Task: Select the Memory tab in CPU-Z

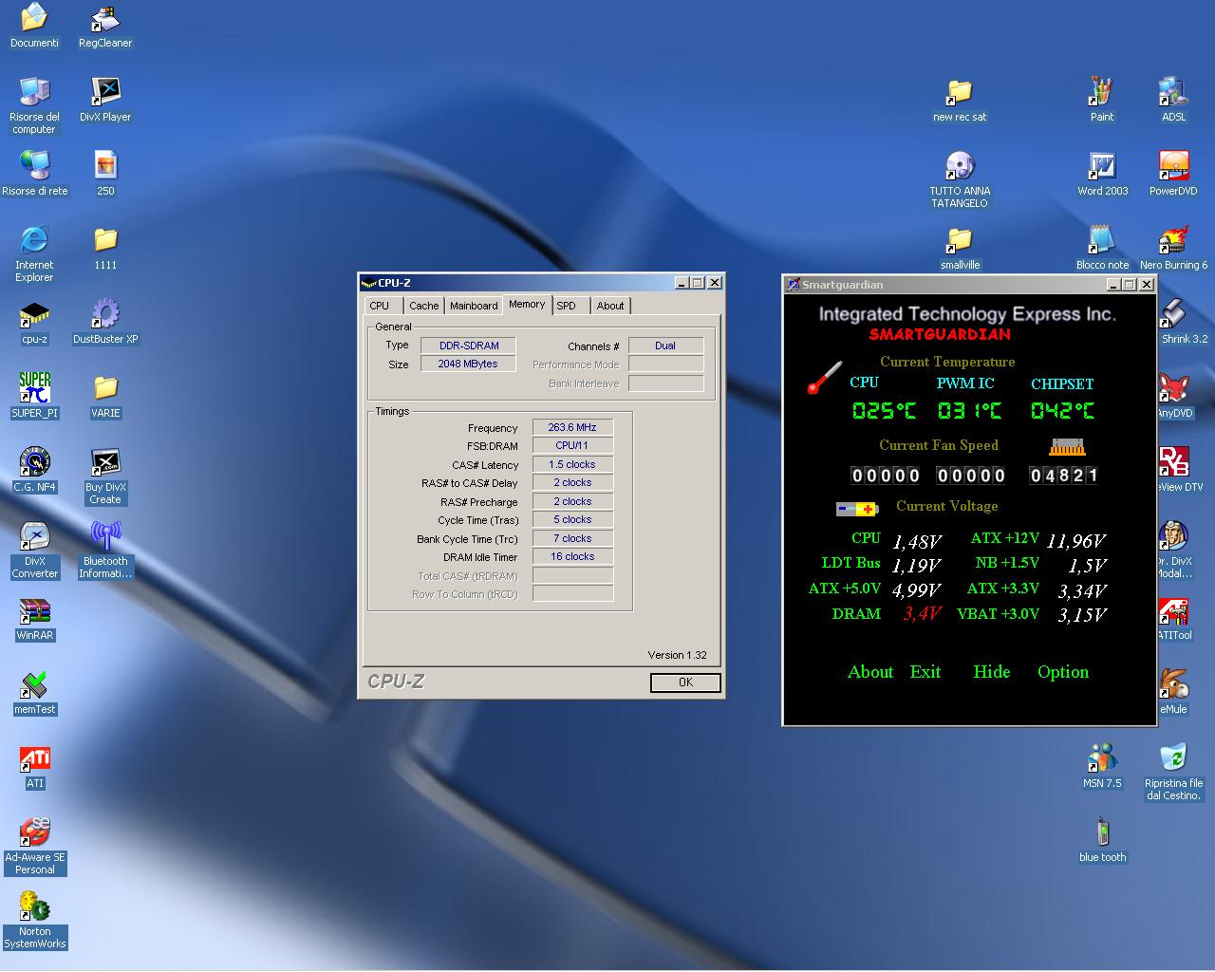Action: [527, 304]
